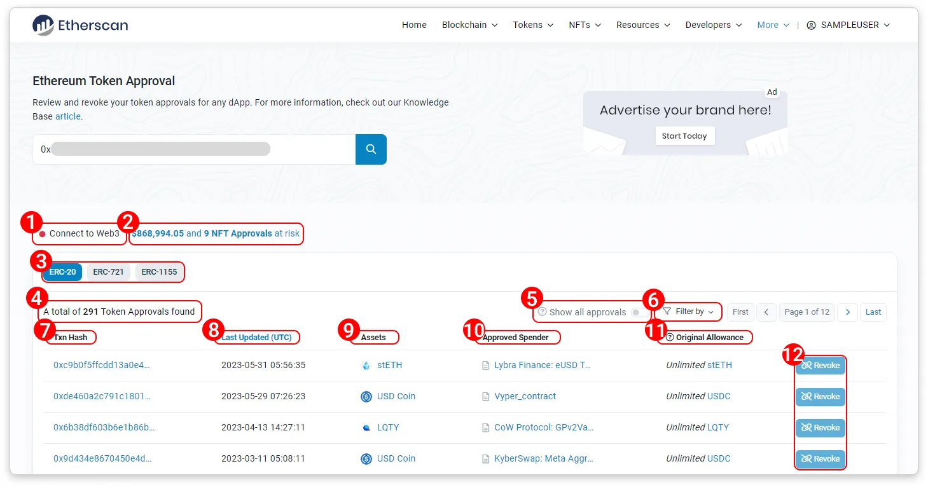
Task: Click the Etherscan logo icon
Action: tap(43, 24)
